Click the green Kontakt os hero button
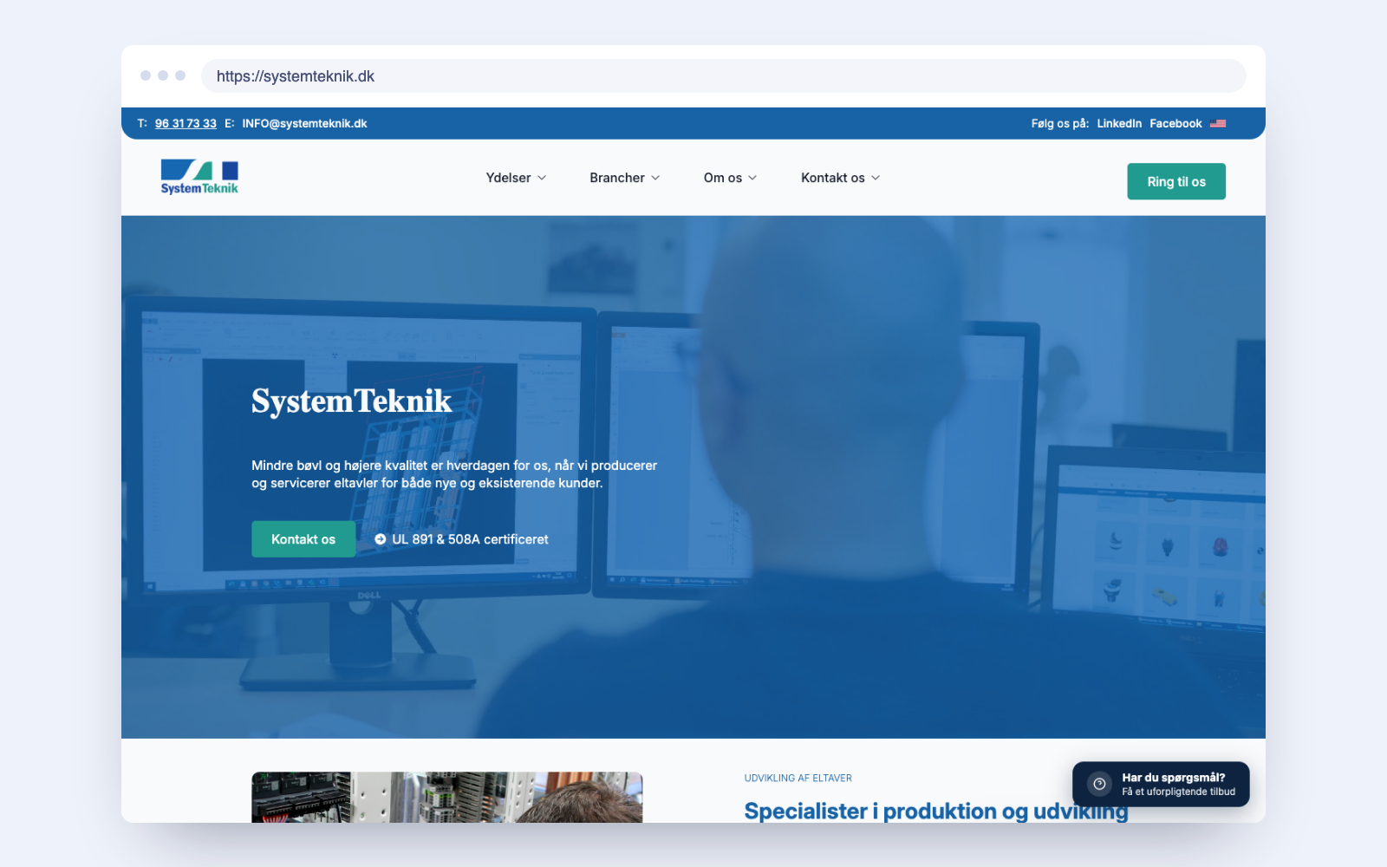 [303, 539]
